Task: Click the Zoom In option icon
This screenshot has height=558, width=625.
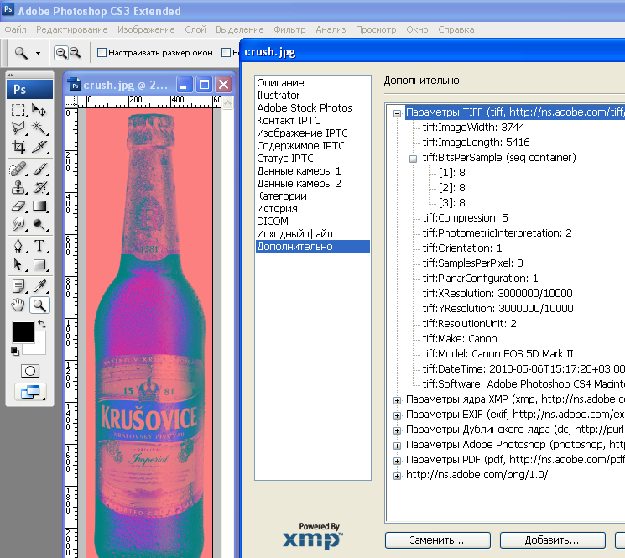Action: point(60,53)
